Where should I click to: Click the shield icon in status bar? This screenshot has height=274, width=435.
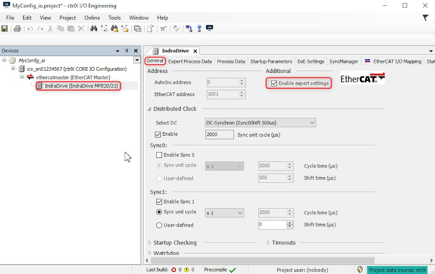pyautogui.click(x=360, y=270)
